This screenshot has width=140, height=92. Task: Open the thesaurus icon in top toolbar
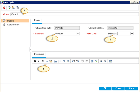[13, 8]
